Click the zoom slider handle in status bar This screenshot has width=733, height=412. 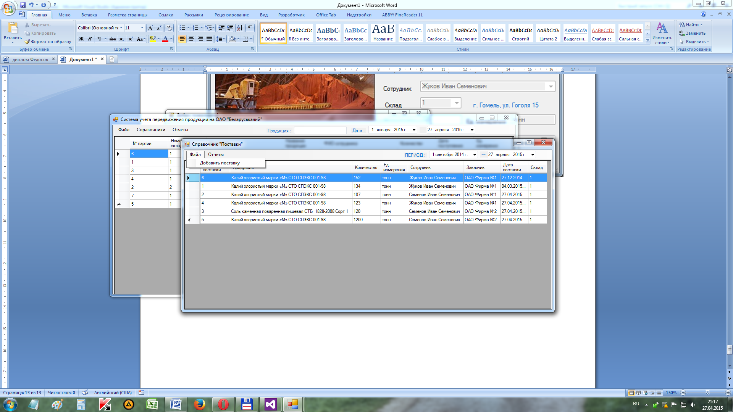click(707, 393)
